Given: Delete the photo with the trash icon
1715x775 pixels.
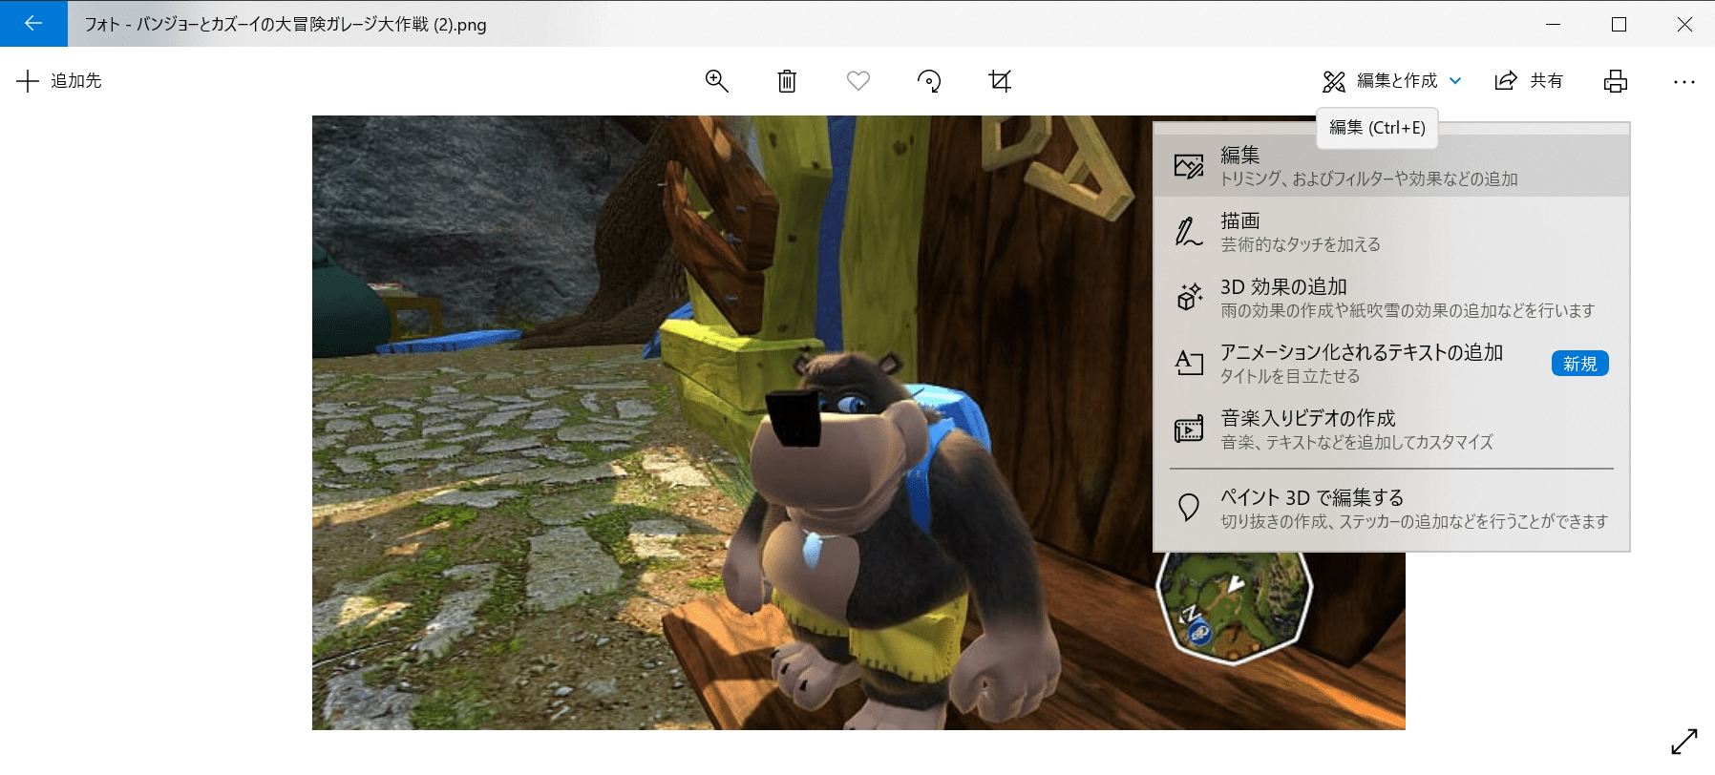Looking at the screenshot, I should pyautogui.click(x=787, y=81).
